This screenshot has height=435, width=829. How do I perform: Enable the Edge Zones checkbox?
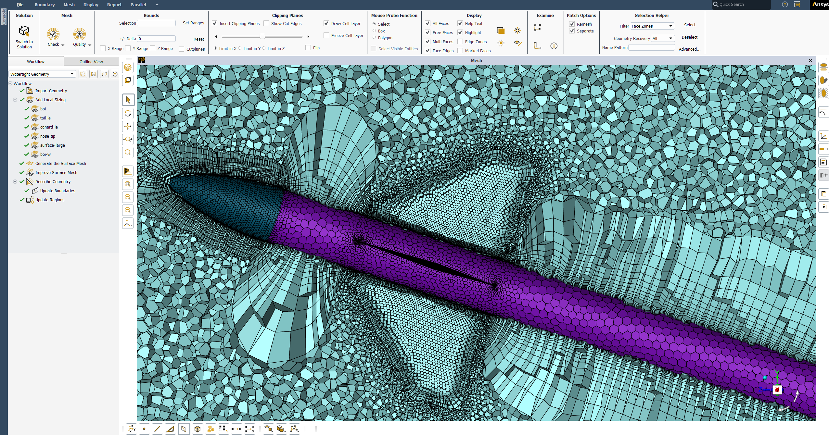pyautogui.click(x=460, y=42)
